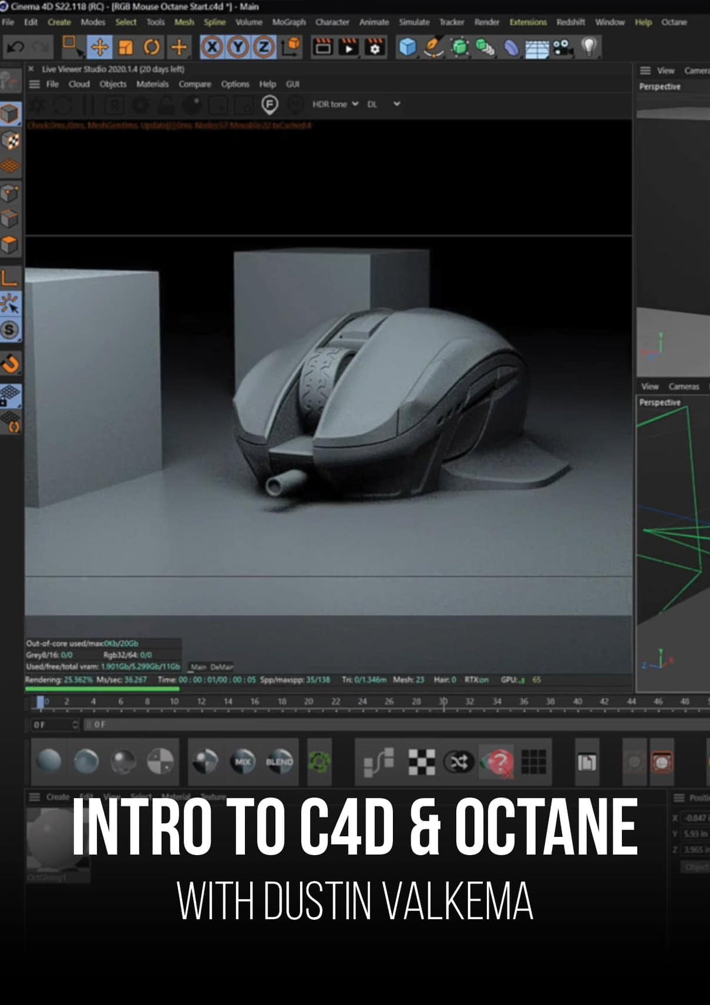Toggle Locked Workplane icon
Screen dimensions: 710x1005
10,396
